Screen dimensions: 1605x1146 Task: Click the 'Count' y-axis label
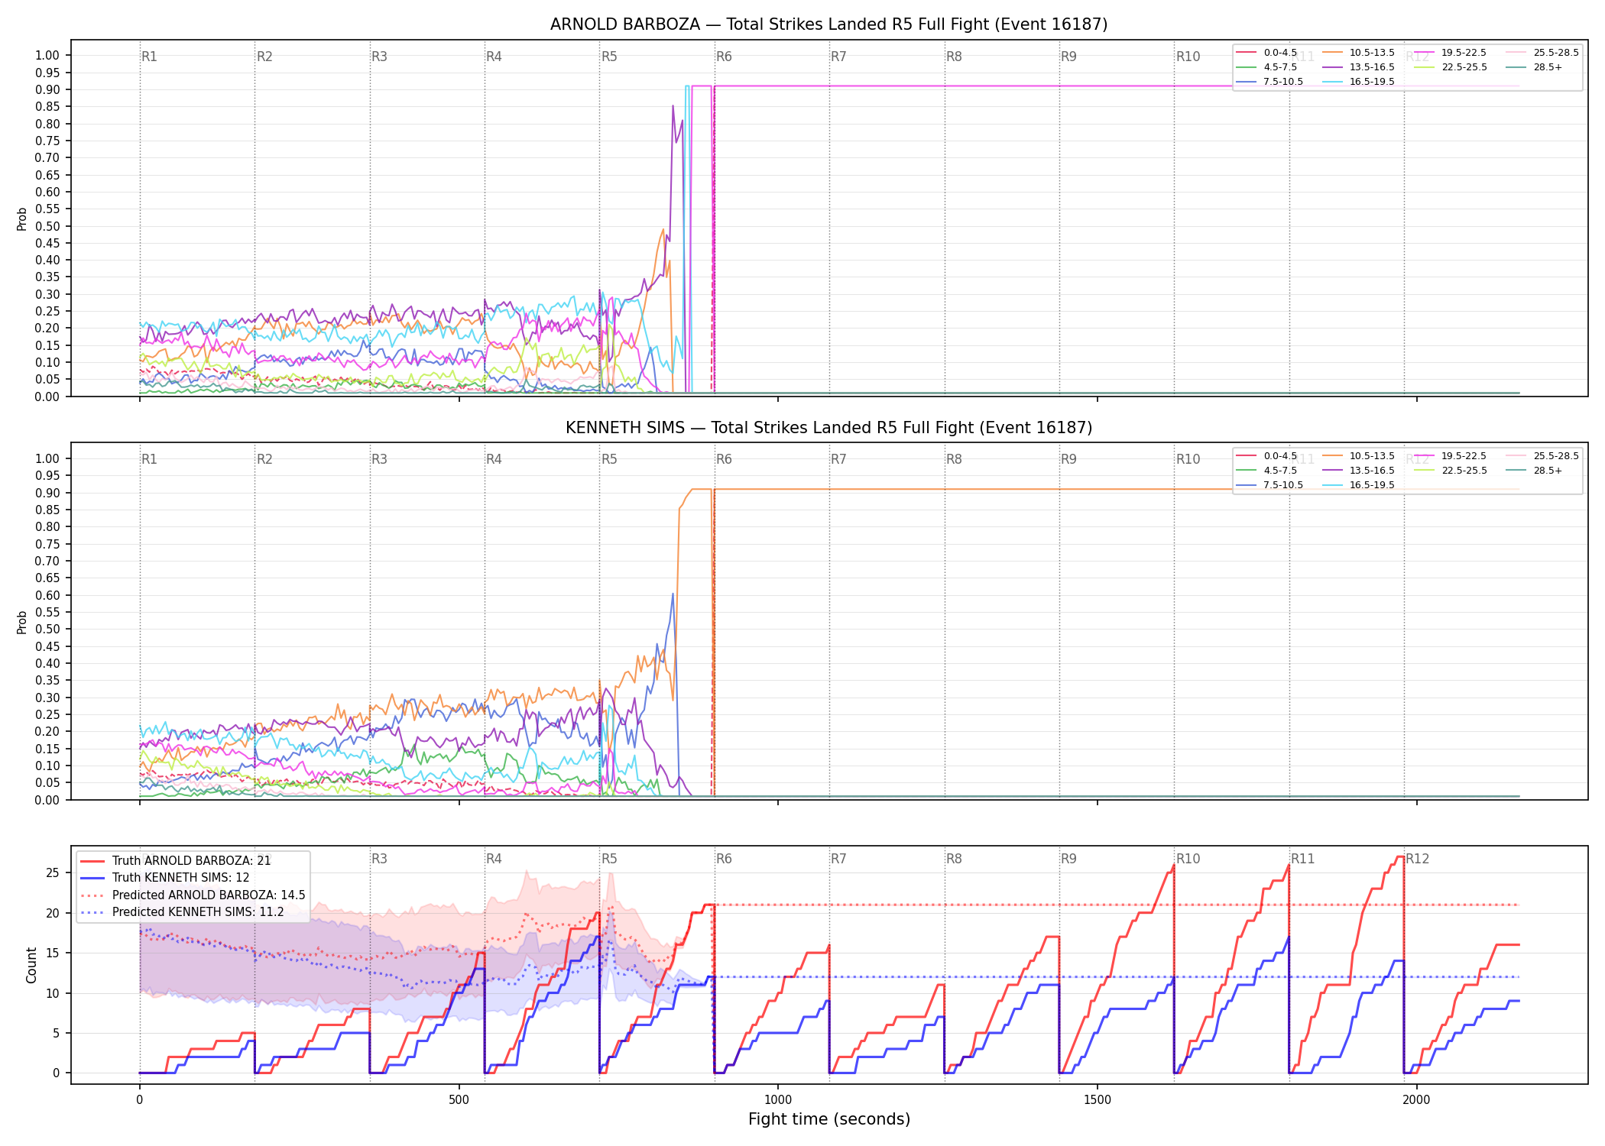click(x=31, y=965)
